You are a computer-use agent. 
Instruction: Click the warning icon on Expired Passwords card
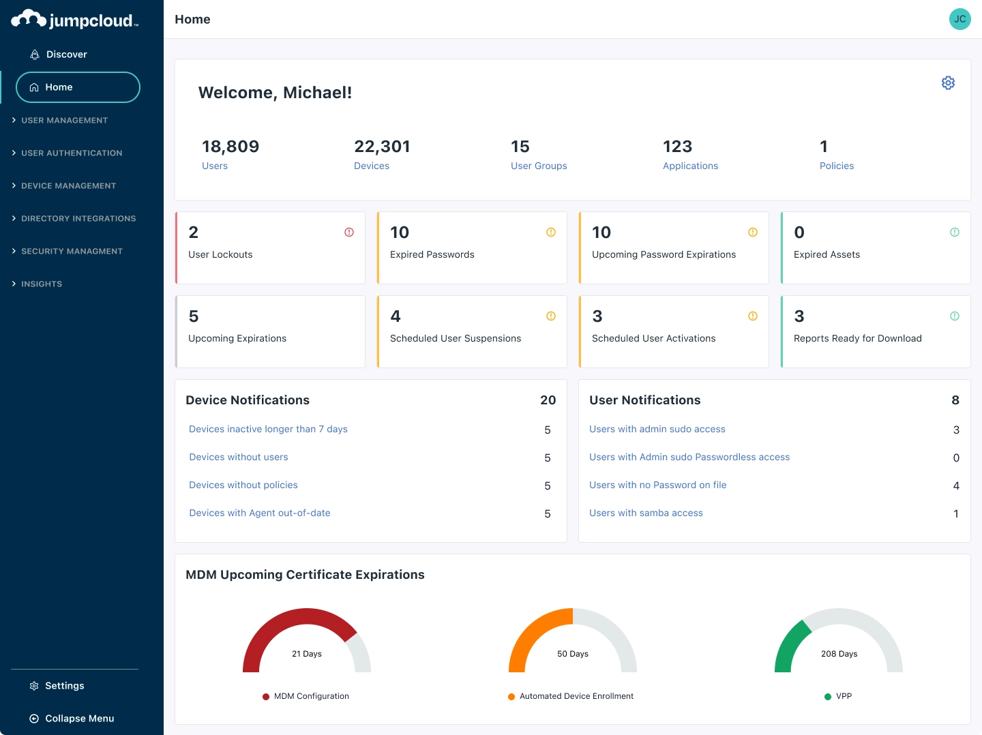(x=550, y=232)
